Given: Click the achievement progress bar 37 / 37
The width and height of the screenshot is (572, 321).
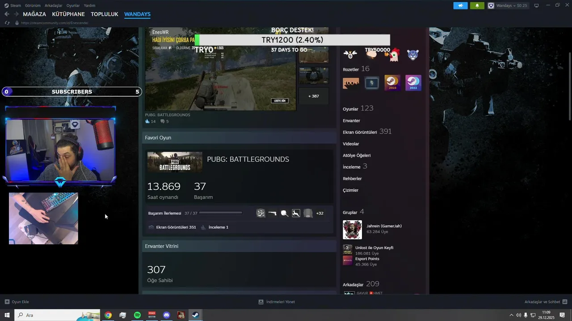Looking at the screenshot, I should click(221, 213).
